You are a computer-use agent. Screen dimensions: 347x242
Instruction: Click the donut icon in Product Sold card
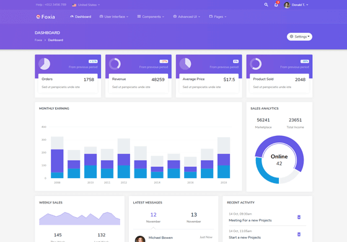(256, 64)
